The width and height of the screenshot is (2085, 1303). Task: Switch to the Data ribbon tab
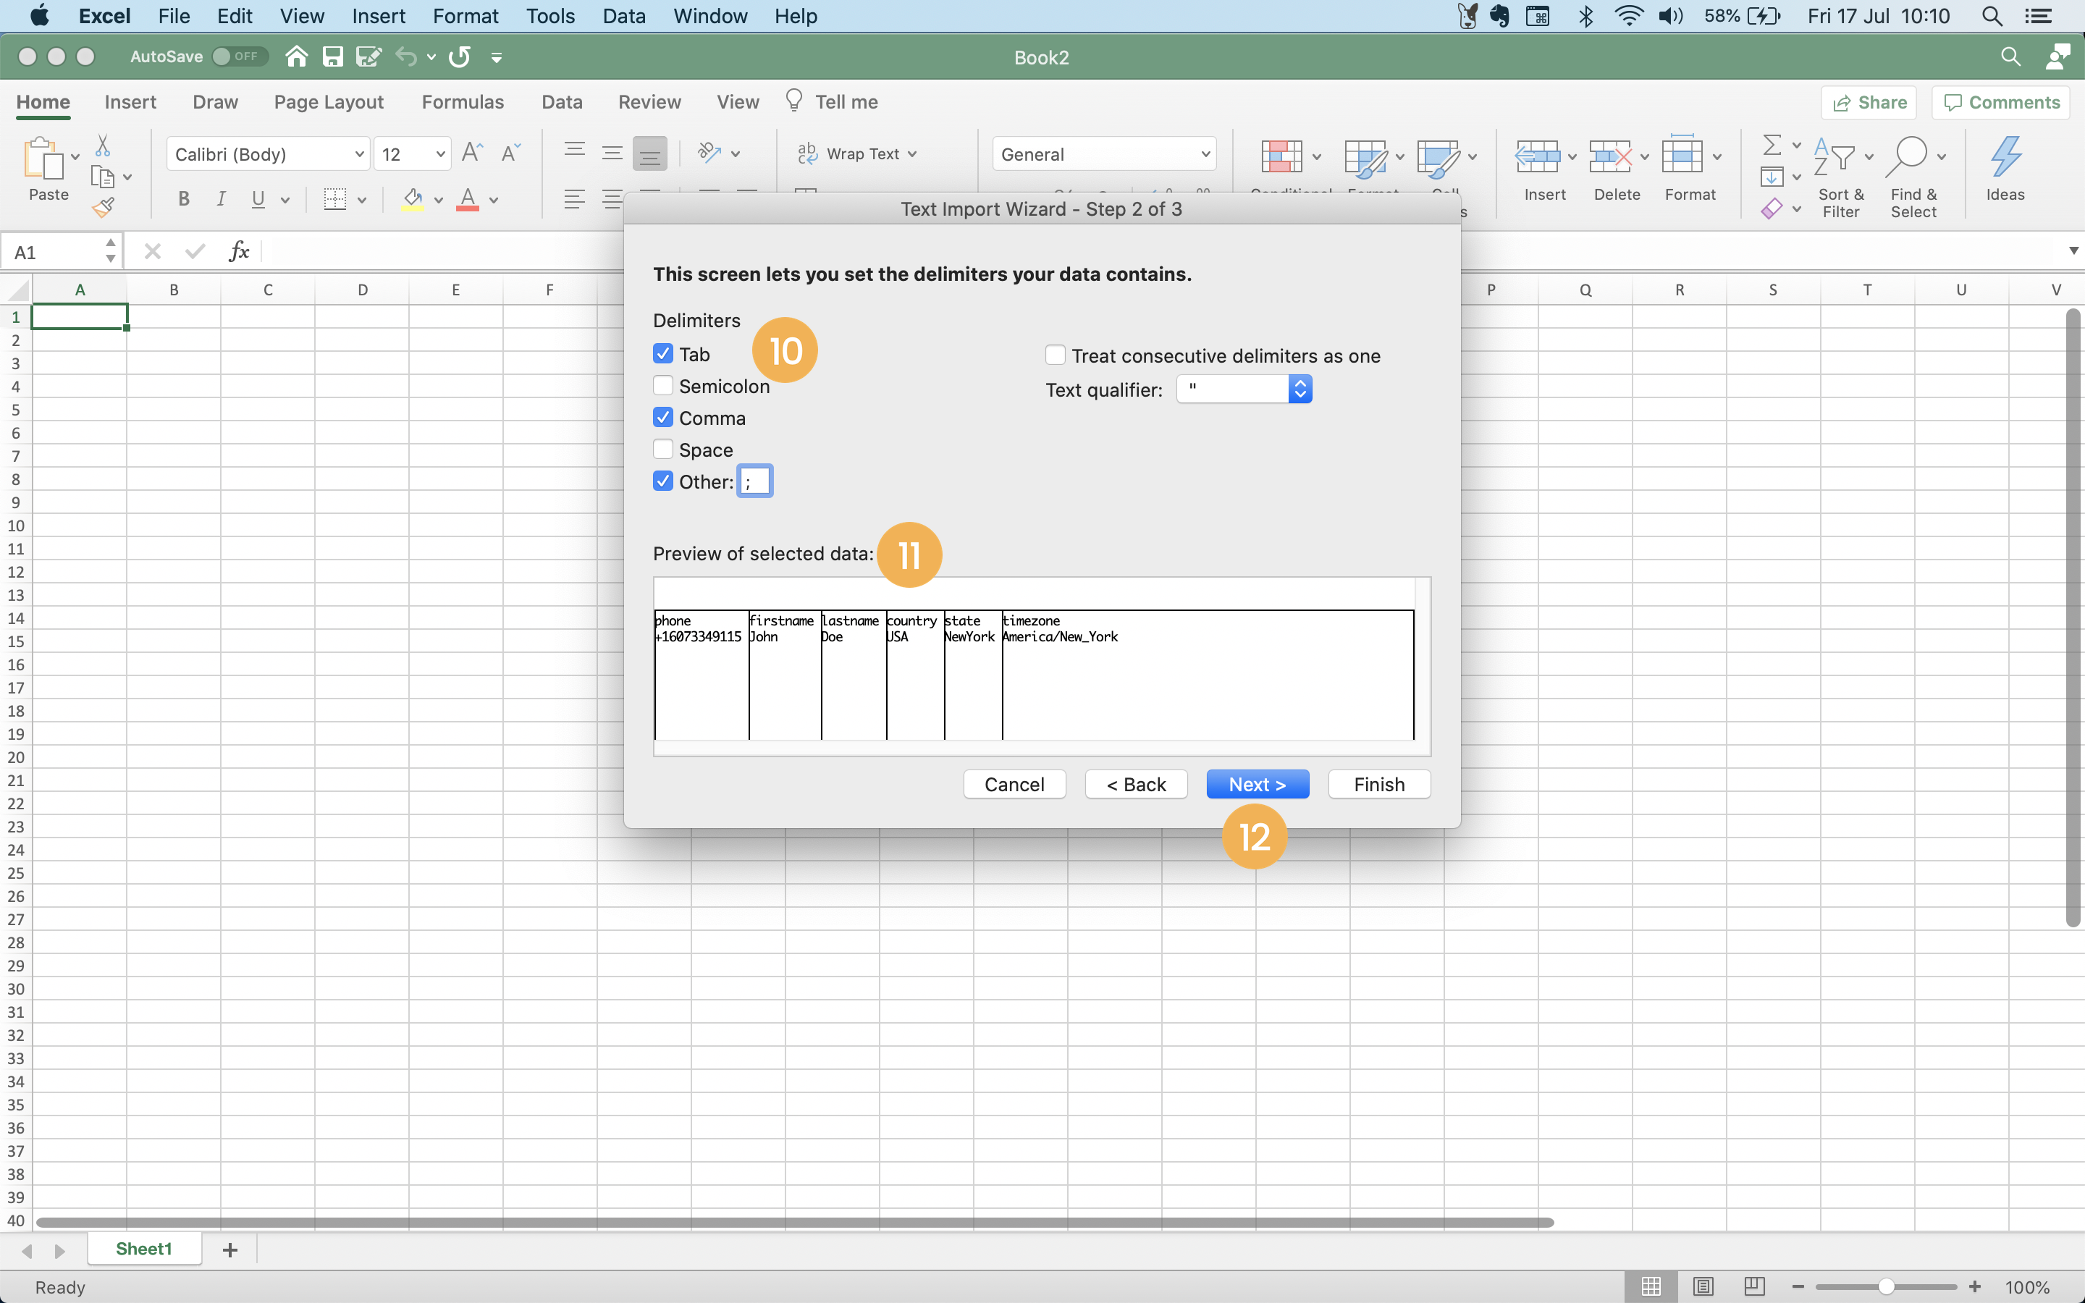coord(561,101)
